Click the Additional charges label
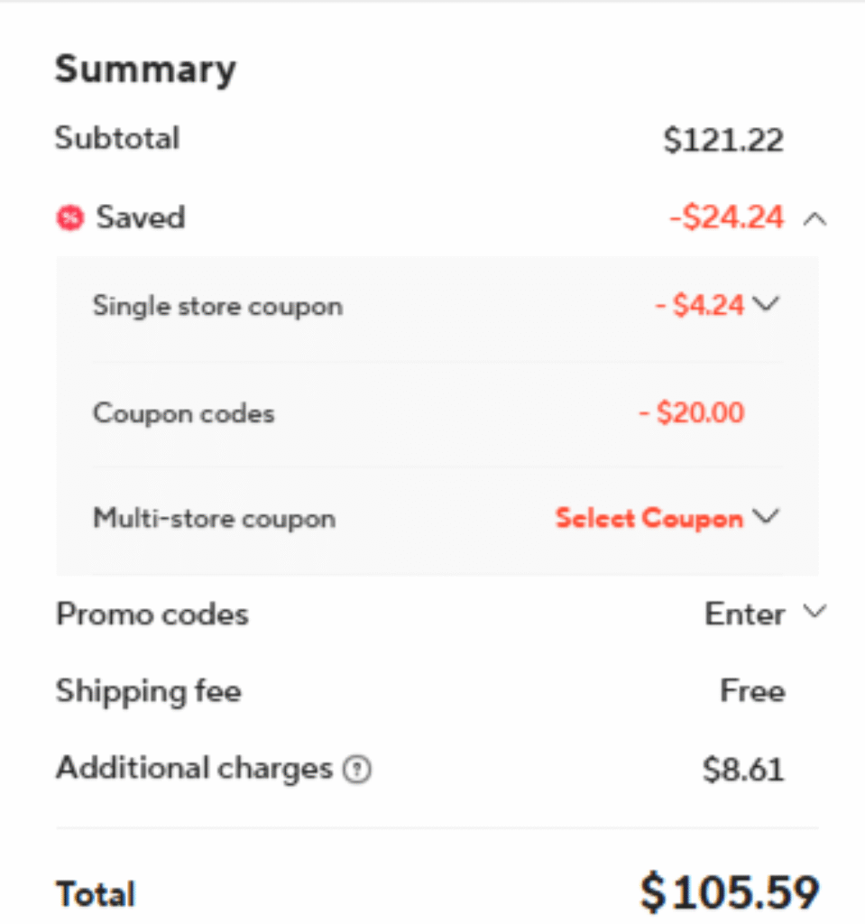 click(195, 769)
